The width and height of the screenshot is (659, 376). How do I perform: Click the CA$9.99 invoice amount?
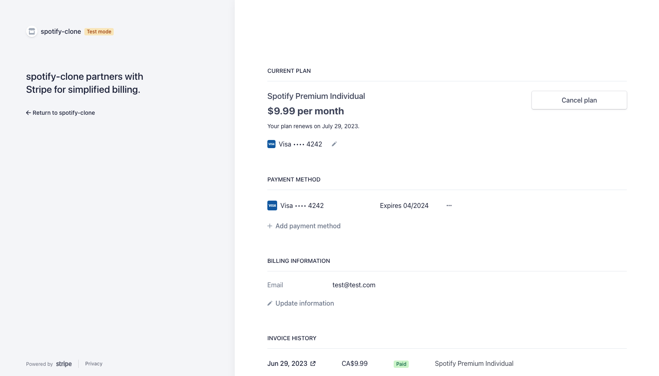pos(355,363)
